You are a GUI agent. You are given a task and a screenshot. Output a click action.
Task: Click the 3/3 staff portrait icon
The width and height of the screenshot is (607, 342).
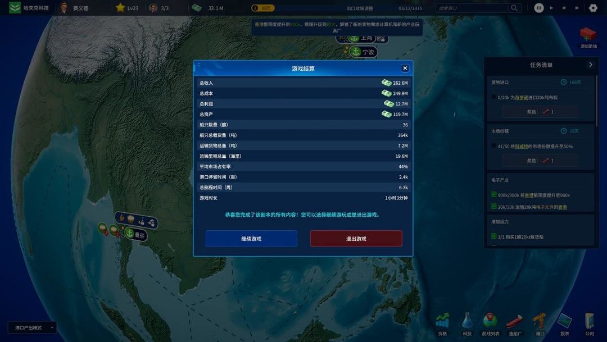coord(153,8)
